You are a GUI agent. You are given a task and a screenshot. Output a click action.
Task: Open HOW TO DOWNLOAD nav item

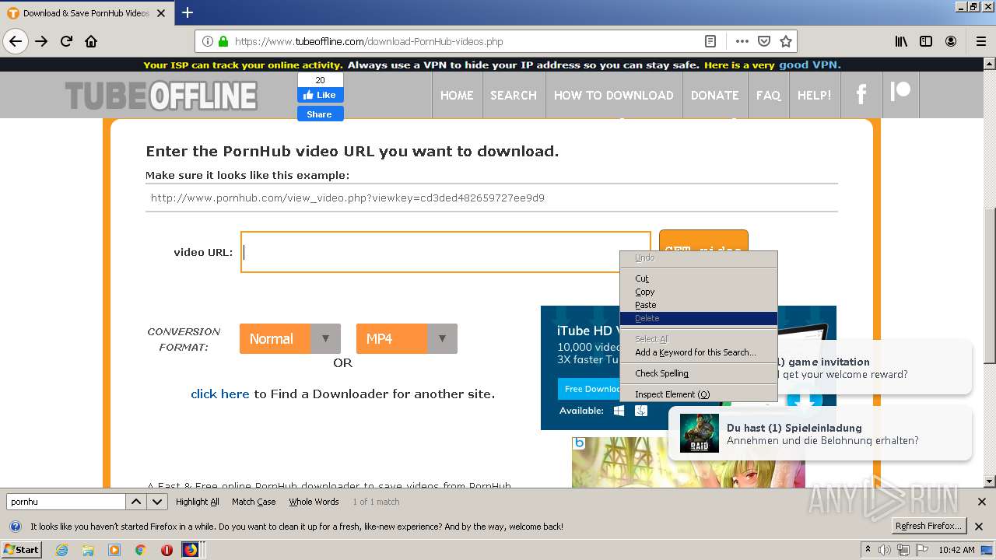click(614, 95)
